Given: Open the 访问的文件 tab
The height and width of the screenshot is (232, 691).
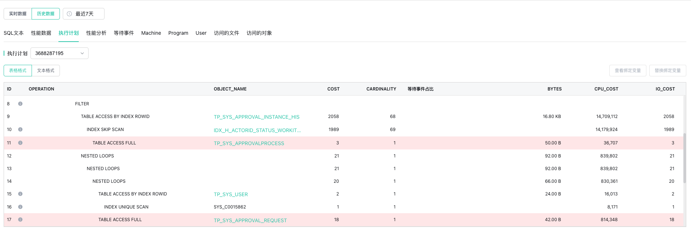Looking at the screenshot, I should pyautogui.click(x=226, y=33).
